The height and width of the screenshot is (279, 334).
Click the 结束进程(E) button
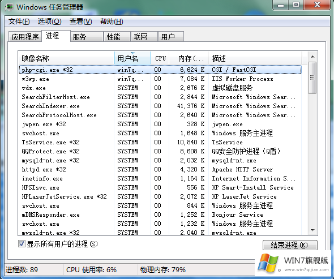[x=290, y=245]
